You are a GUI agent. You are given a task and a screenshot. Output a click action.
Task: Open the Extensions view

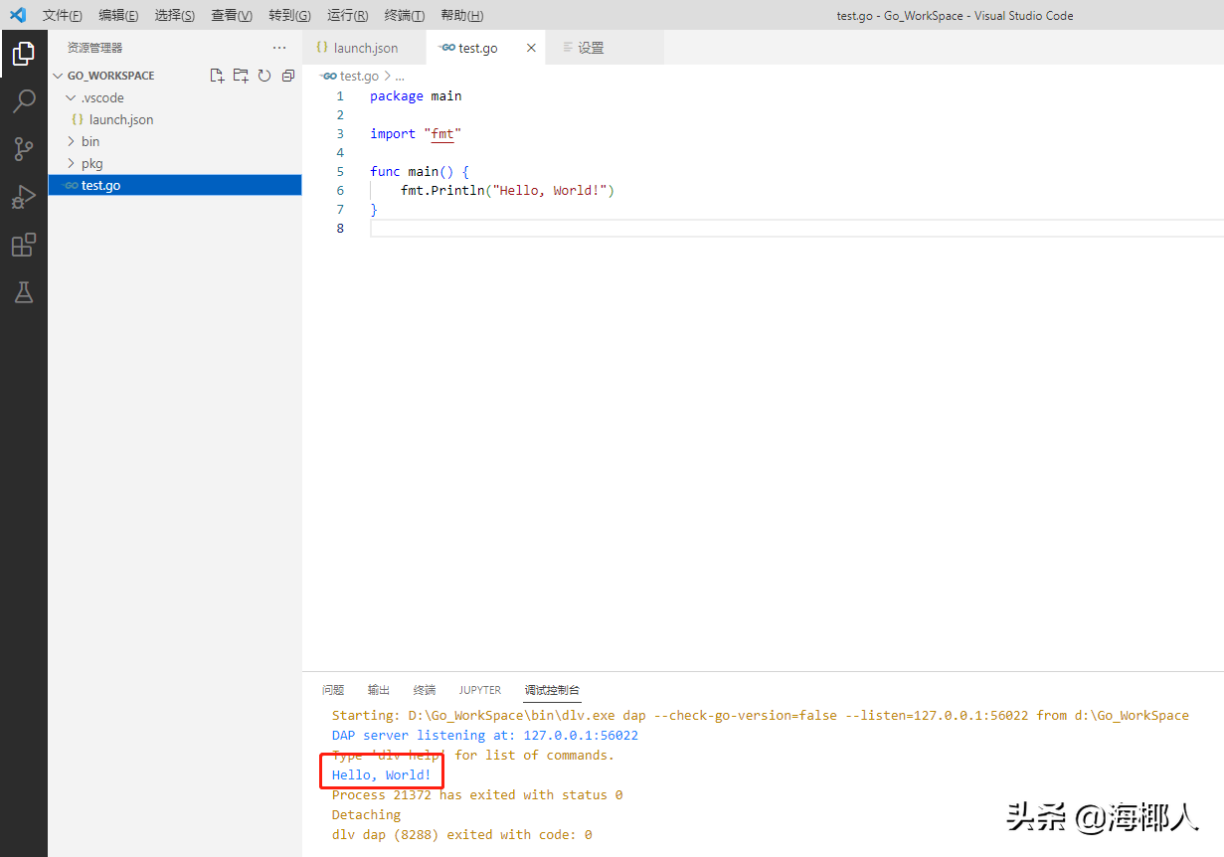tap(24, 245)
